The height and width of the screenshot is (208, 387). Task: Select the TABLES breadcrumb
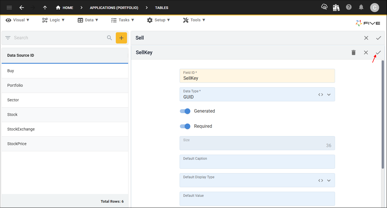point(162,8)
